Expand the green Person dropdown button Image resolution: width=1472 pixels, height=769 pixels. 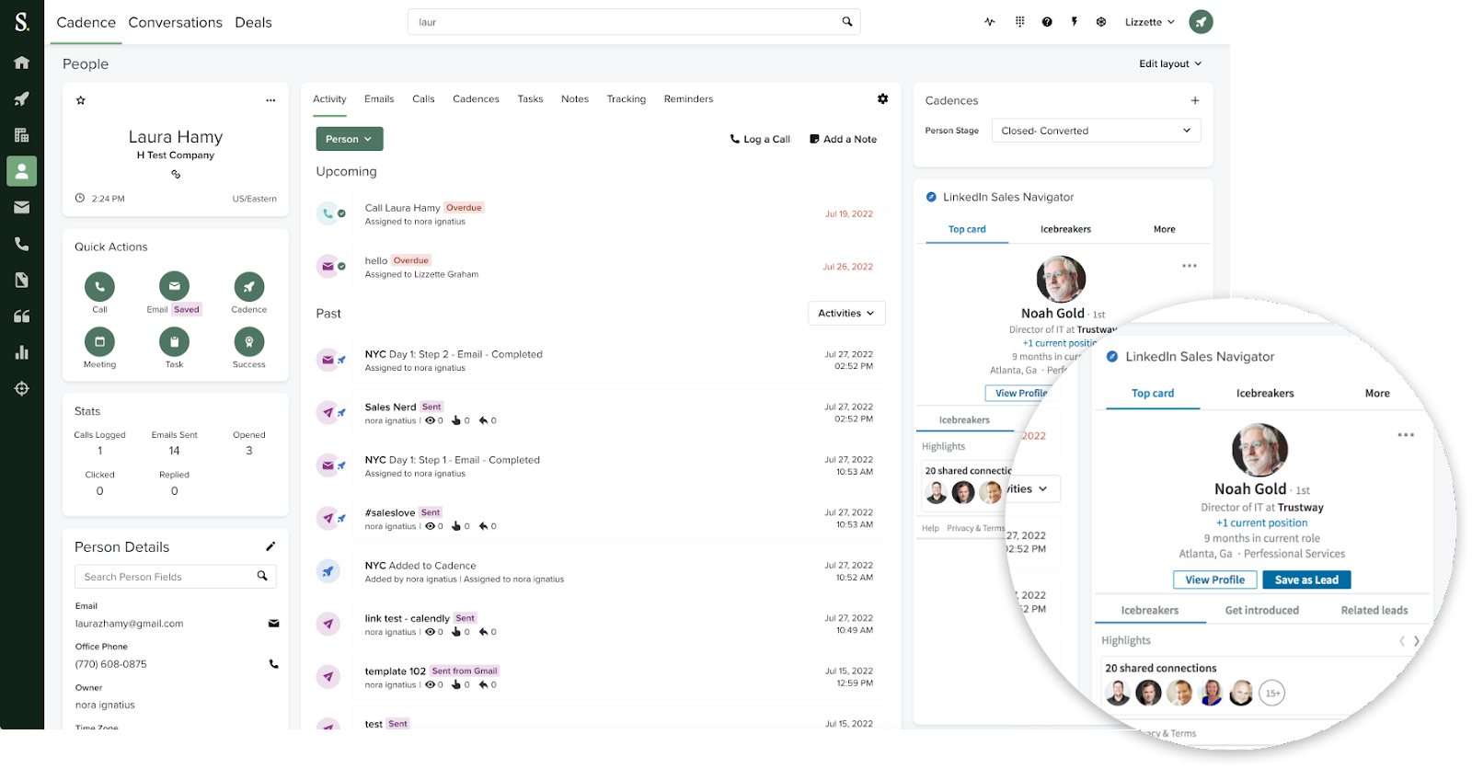(x=349, y=139)
